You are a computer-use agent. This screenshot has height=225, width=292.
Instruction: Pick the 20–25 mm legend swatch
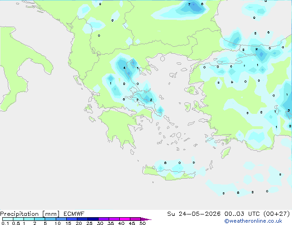coord(82,219)
